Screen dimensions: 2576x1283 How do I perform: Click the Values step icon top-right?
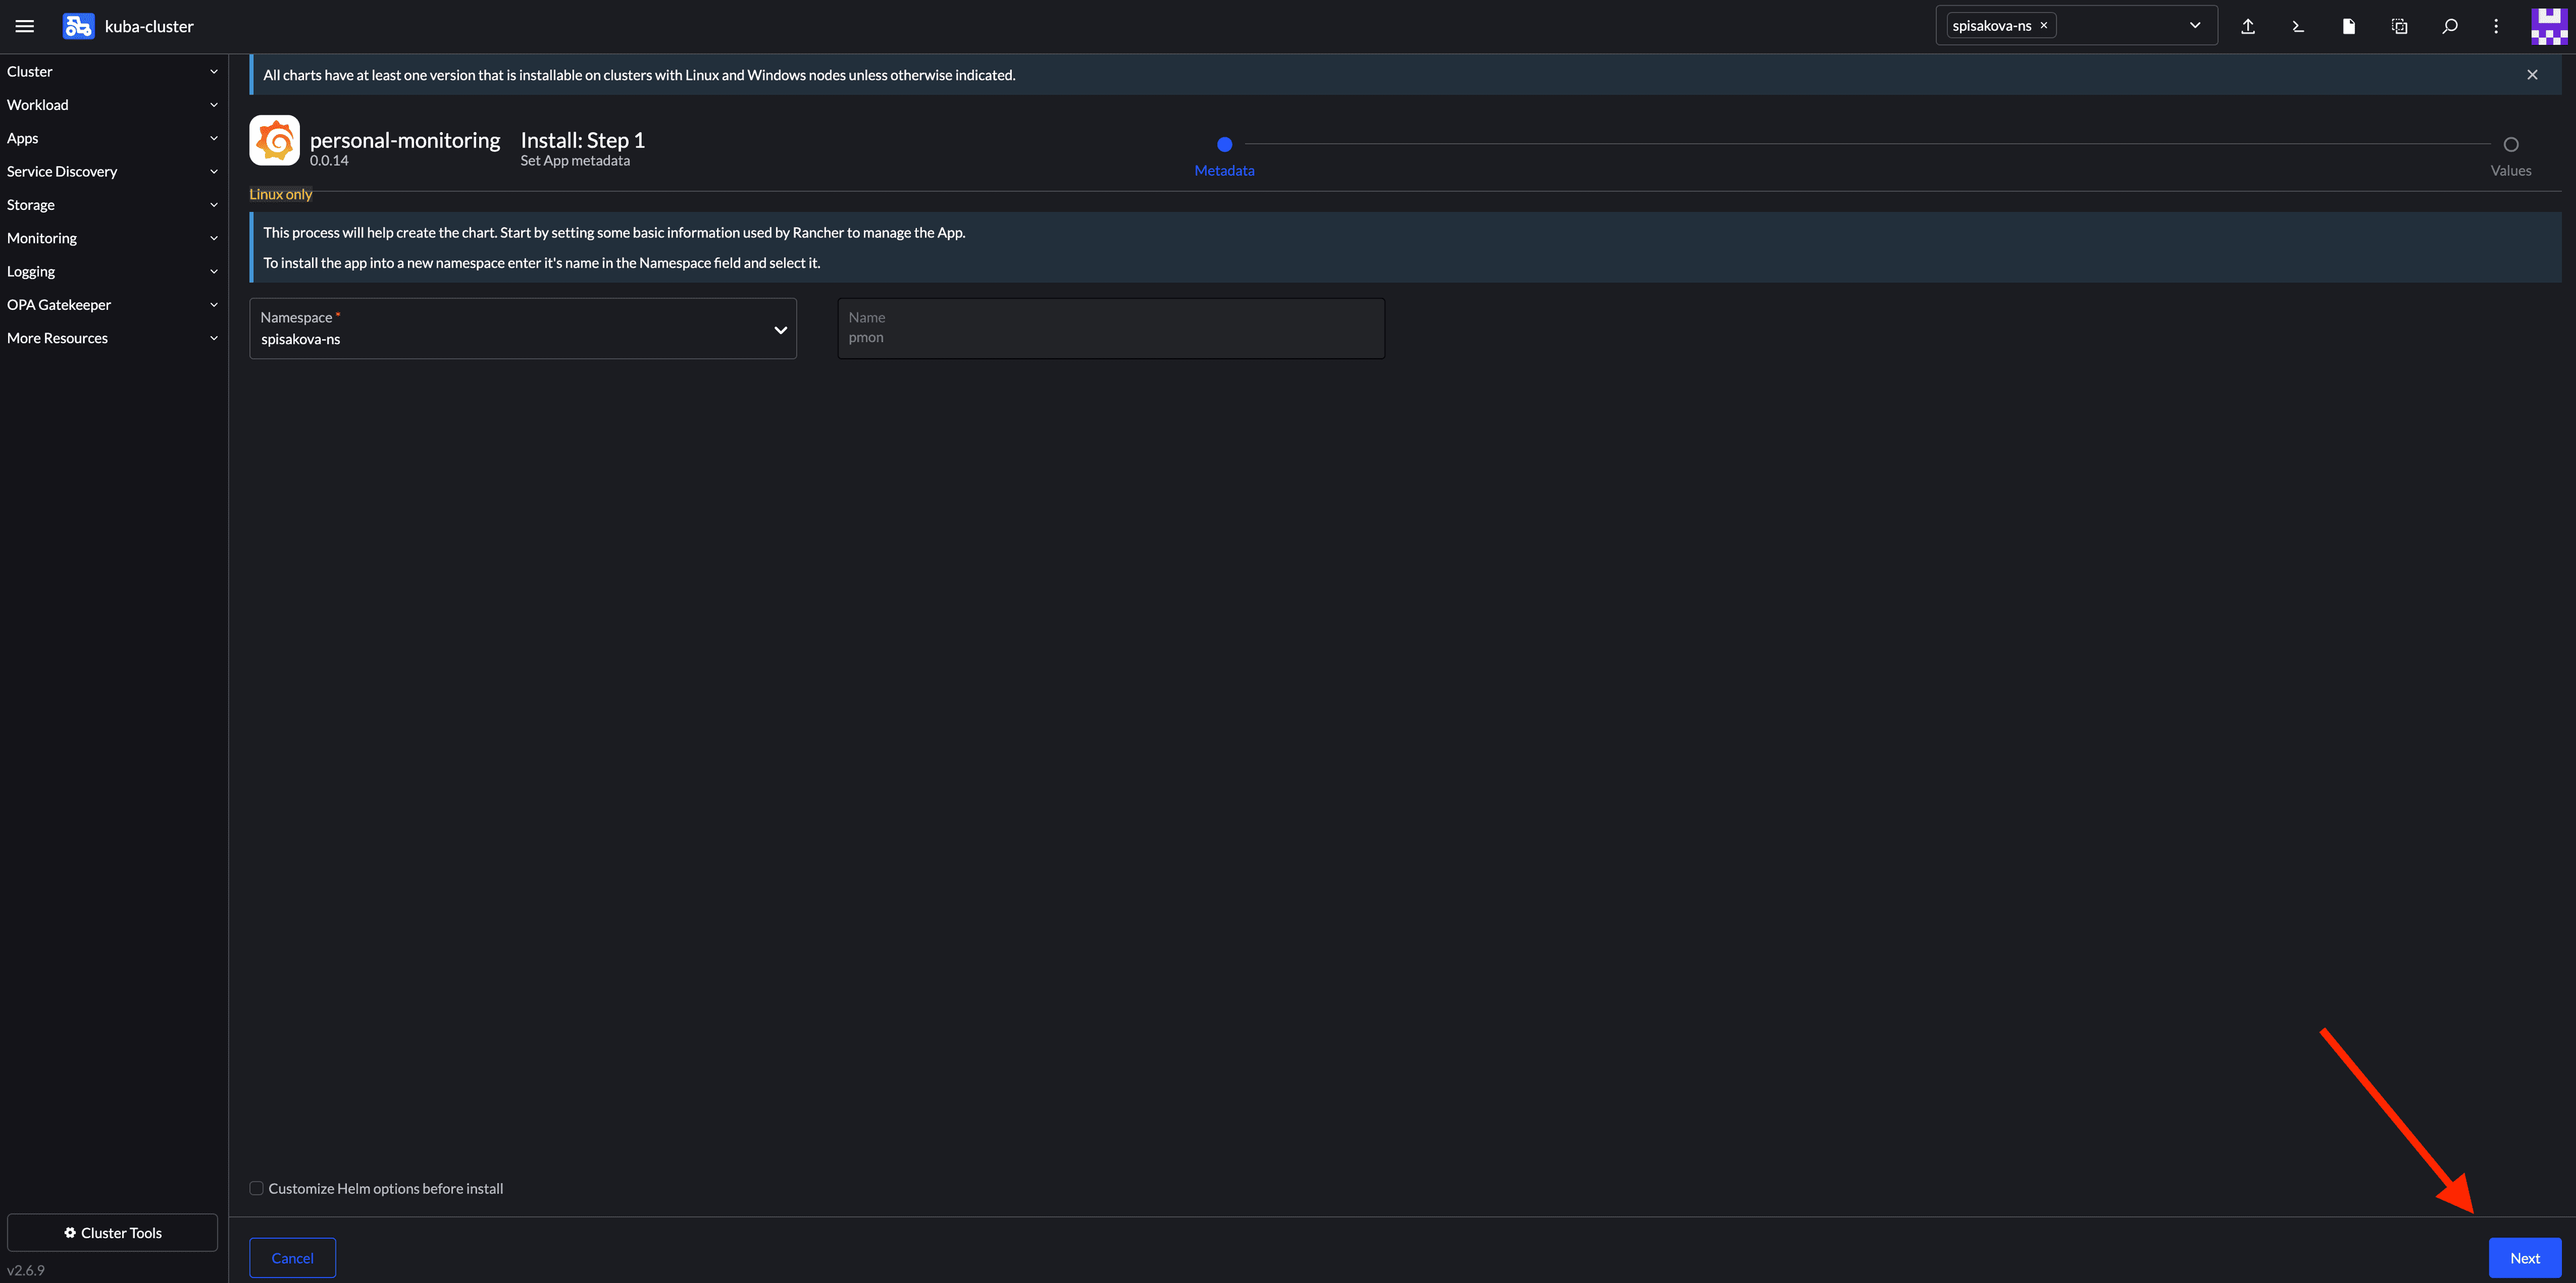pos(2509,145)
